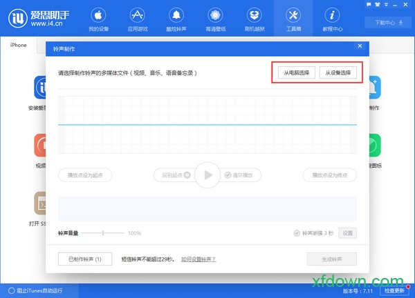Open 应用游戏 apps and games section
This screenshot has height=298, width=415.
coord(138,19)
